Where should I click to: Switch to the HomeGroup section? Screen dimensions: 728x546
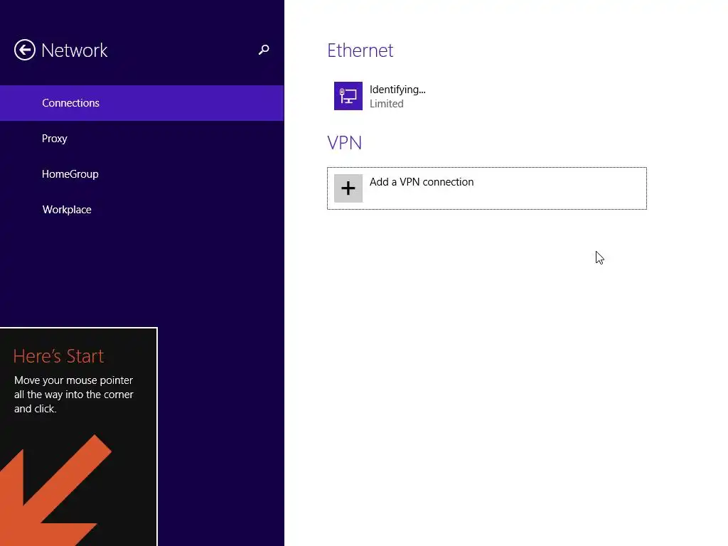[x=141, y=174]
